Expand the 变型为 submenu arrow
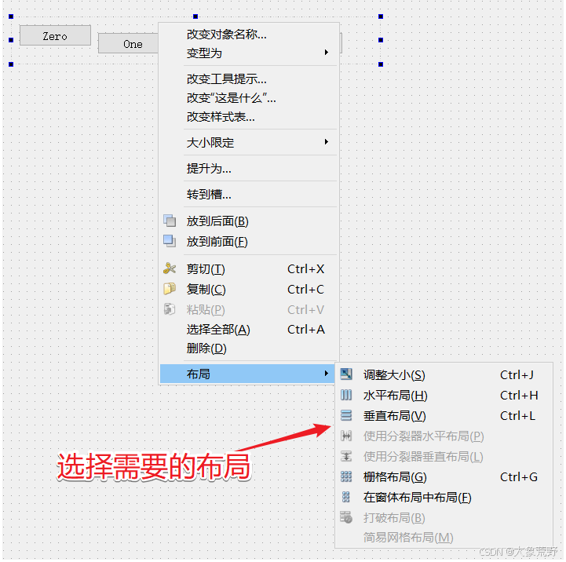 point(326,53)
